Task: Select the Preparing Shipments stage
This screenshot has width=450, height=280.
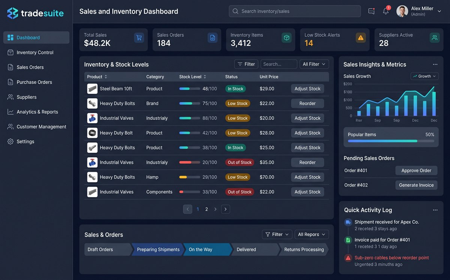Action: click(157, 250)
